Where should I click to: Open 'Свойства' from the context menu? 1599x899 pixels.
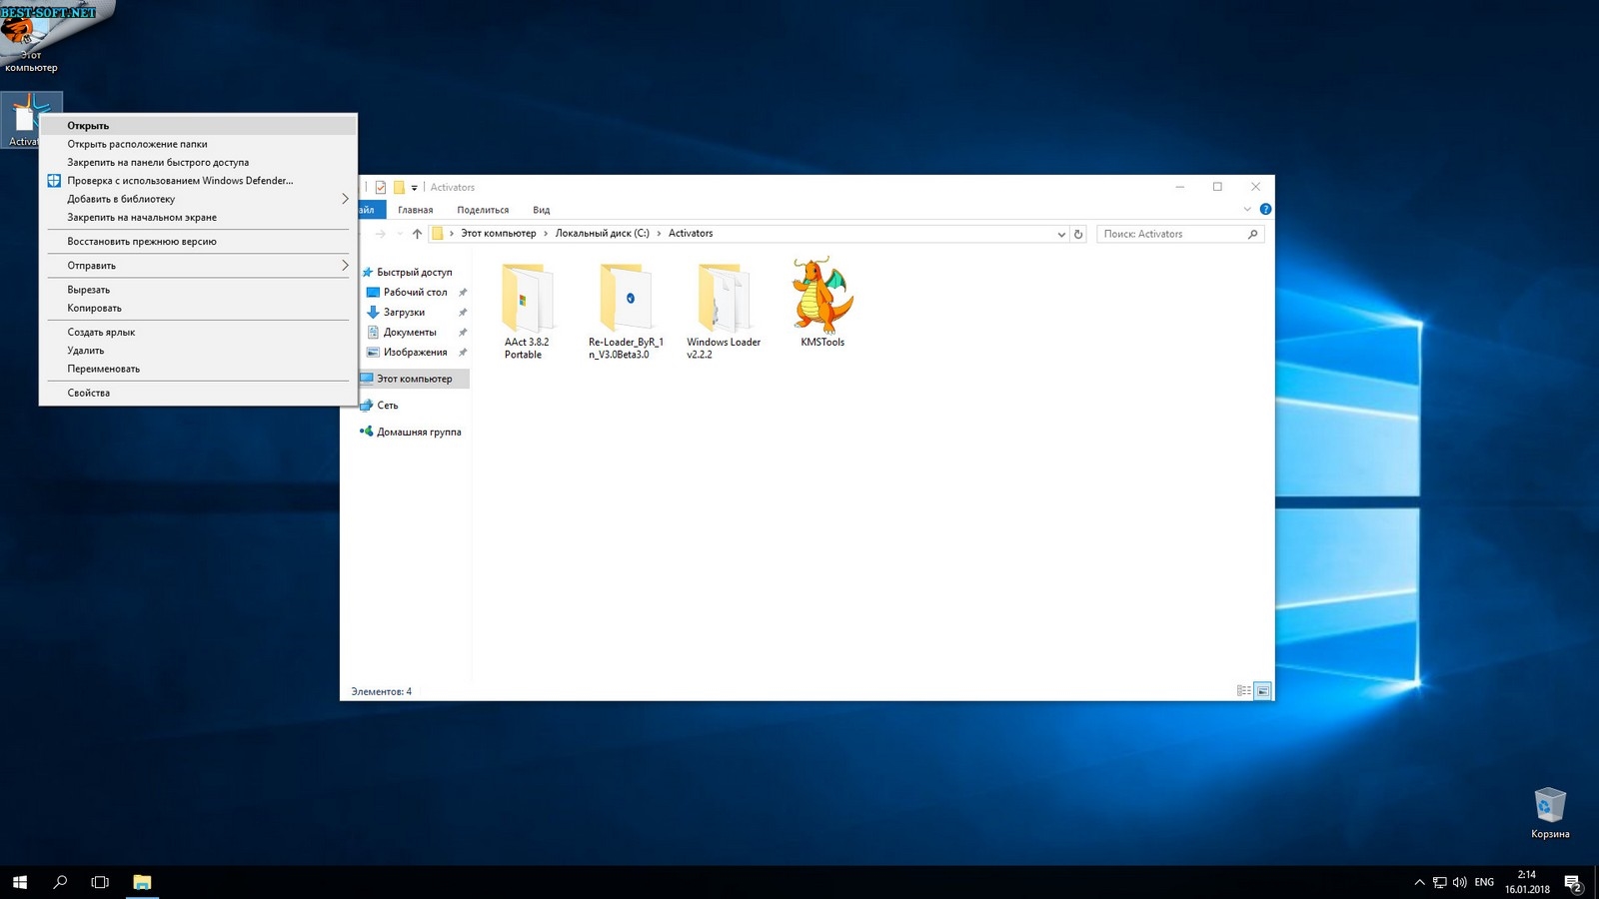point(198,393)
